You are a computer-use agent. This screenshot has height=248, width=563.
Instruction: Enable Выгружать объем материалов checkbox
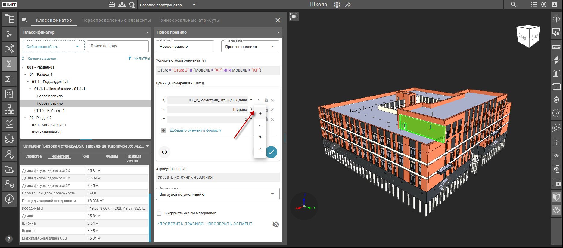coord(159,213)
